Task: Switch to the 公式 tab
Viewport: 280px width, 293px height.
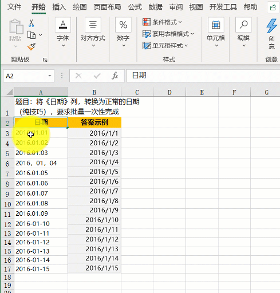Action: [135, 7]
